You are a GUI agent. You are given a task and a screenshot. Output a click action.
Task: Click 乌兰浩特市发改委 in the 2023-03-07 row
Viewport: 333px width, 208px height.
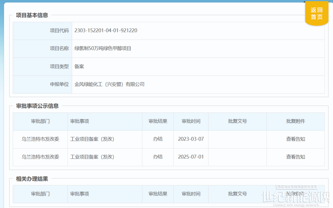pyautogui.click(x=40, y=139)
